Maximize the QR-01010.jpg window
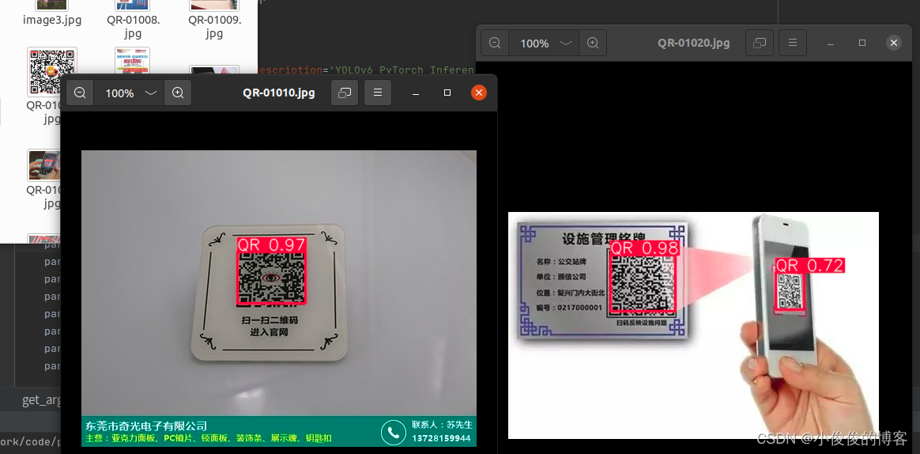Viewport: 920px width, 454px height. click(x=447, y=93)
